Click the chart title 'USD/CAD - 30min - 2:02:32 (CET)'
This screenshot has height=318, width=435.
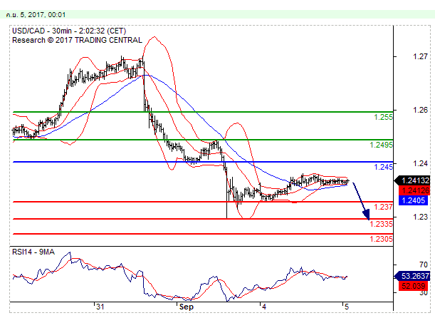click(69, 31)
